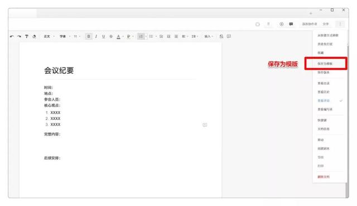Click the 参会人员: line

[x=52, y=99]
